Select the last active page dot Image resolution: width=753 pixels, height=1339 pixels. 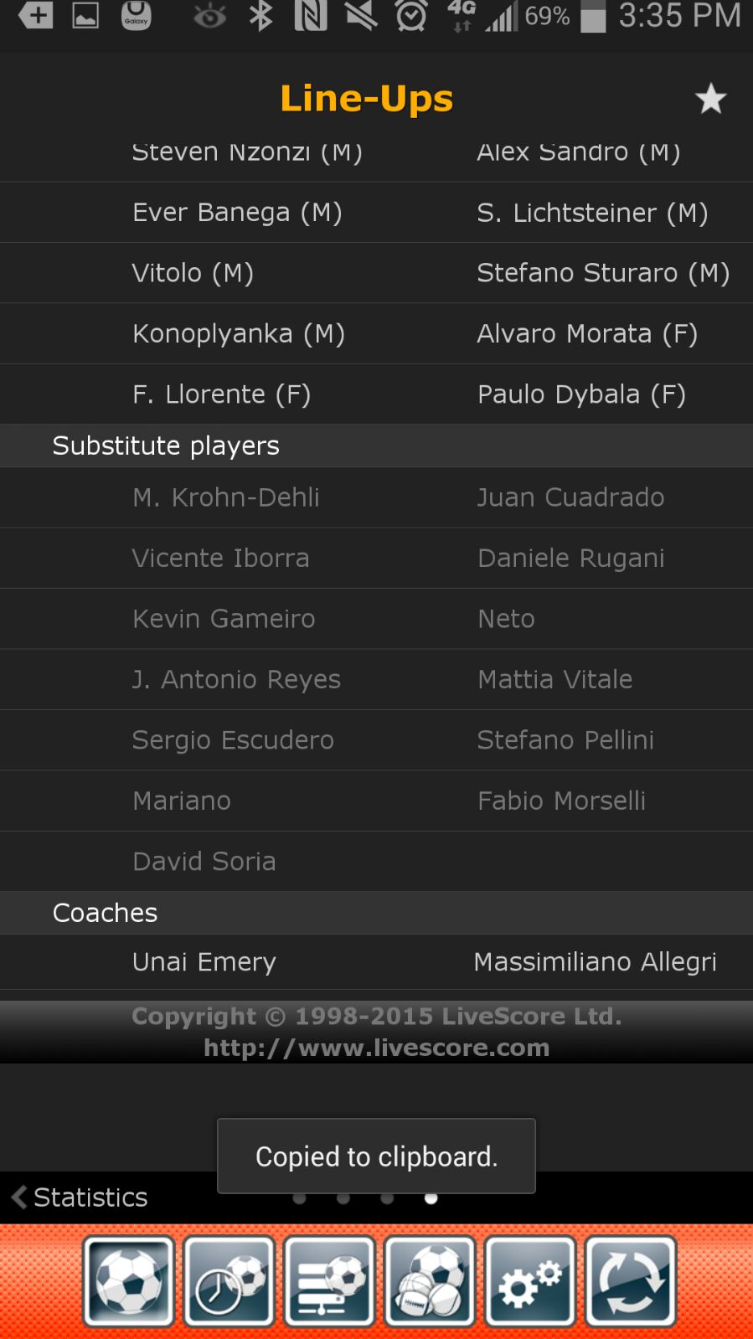pos(431,1198)
